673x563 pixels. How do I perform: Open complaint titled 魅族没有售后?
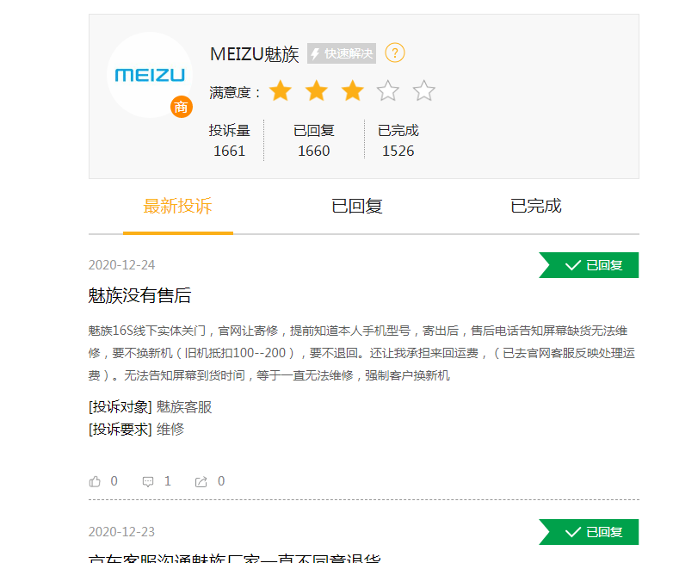point(139,295)
